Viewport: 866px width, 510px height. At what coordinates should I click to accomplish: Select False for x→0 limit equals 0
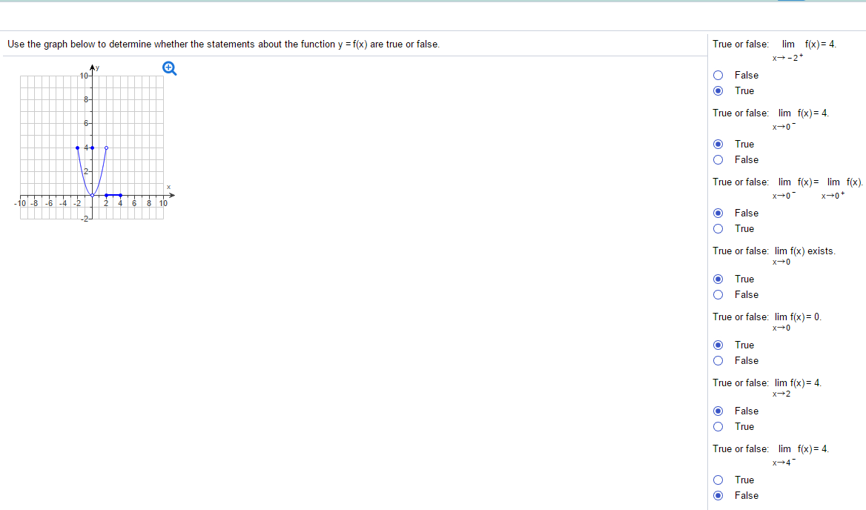coord(718,360)
